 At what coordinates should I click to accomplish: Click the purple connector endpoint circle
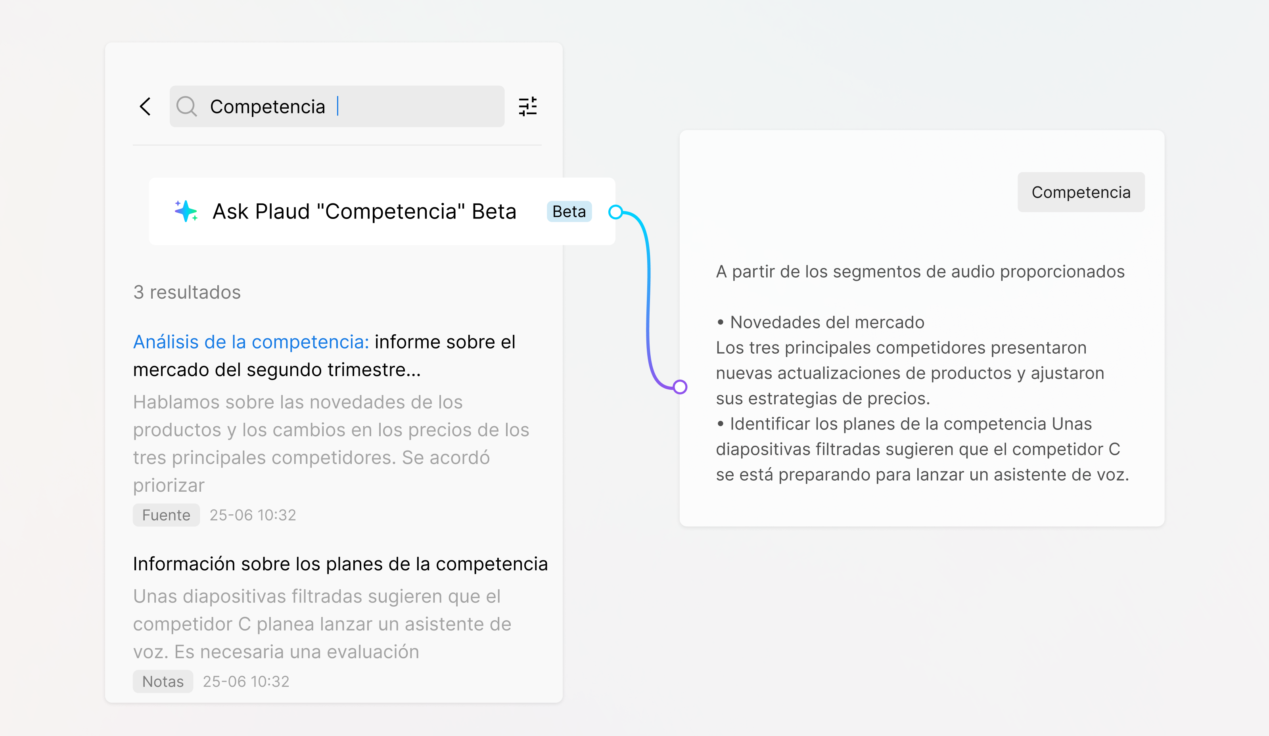[680, 387]
